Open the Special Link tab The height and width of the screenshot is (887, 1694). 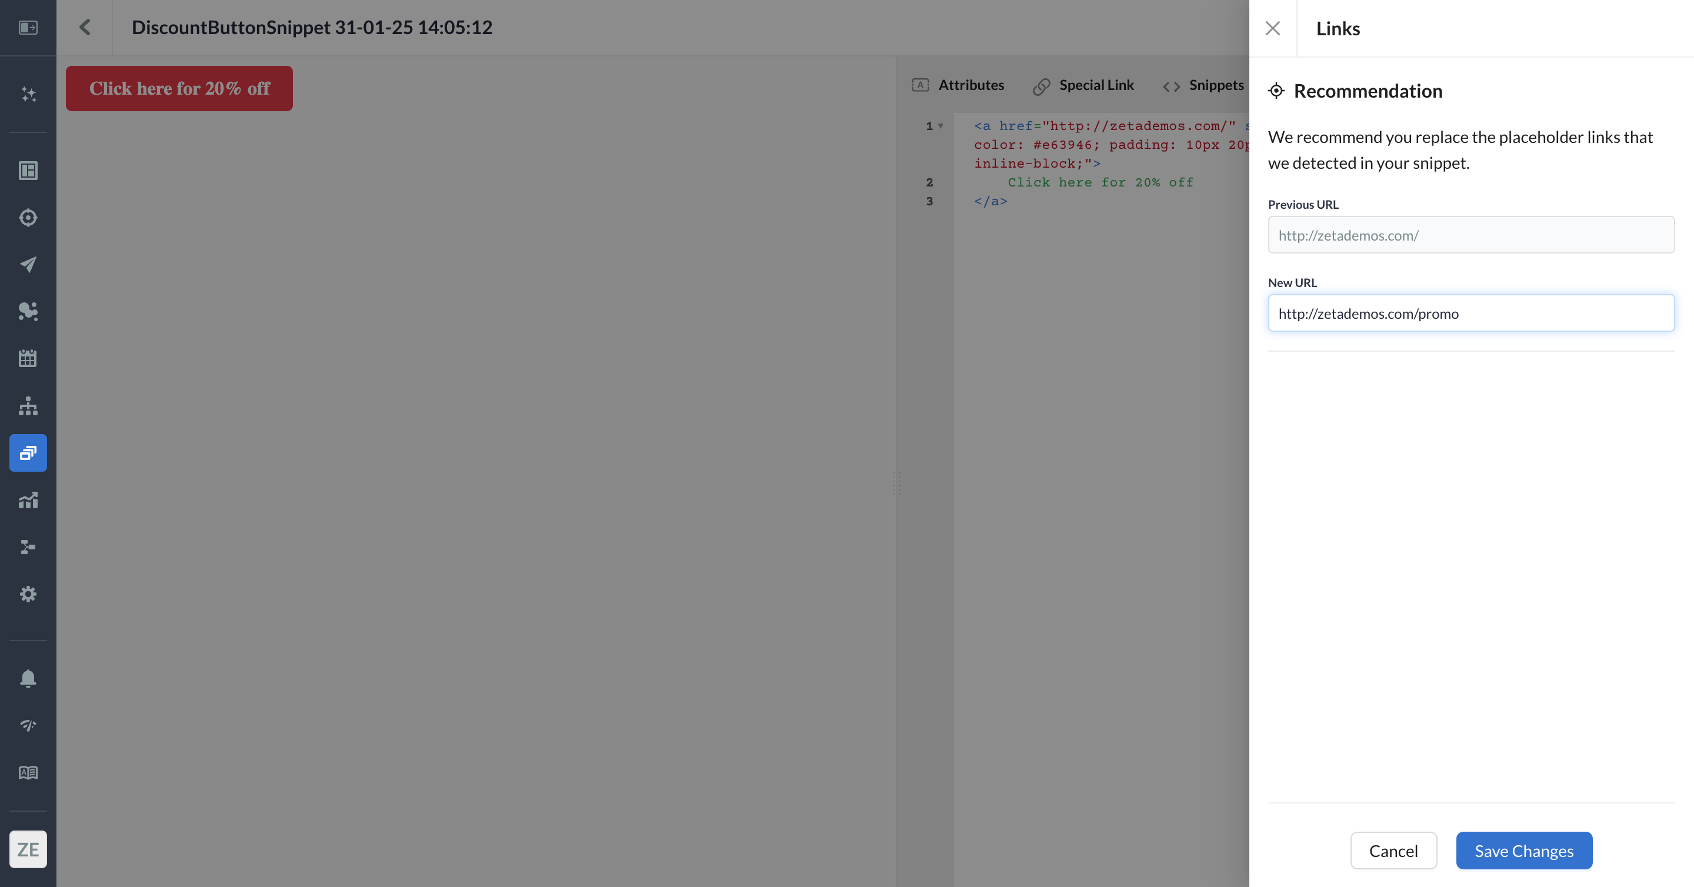pyautogui.click(x=1083, y=85)
